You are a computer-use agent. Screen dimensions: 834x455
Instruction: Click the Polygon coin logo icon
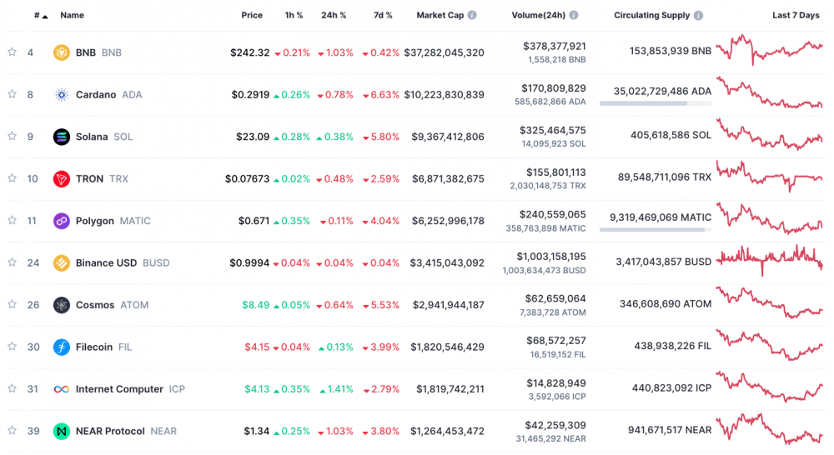click(x=61, y=221)
